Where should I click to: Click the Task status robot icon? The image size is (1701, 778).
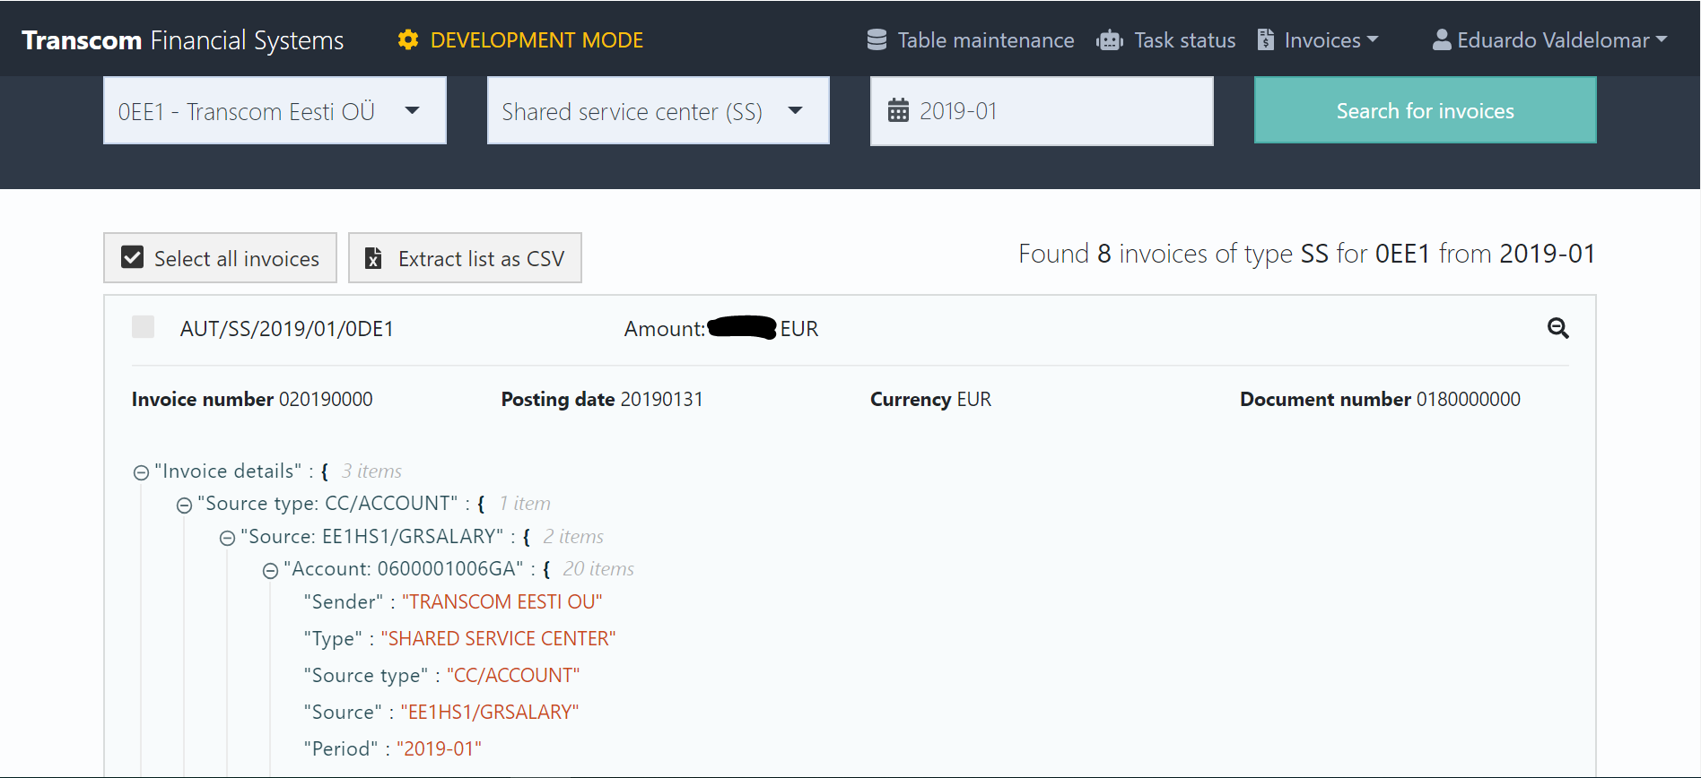point(1110,40)
